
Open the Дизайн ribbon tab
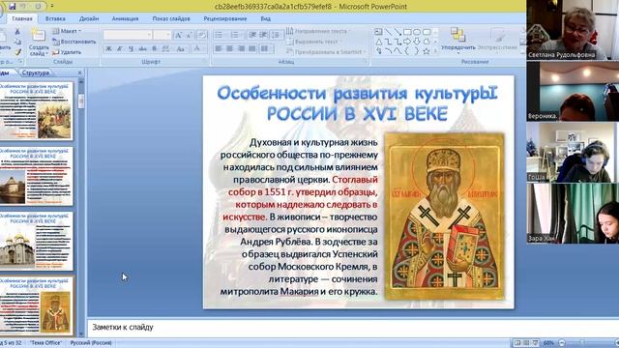(x=89, y=18)
